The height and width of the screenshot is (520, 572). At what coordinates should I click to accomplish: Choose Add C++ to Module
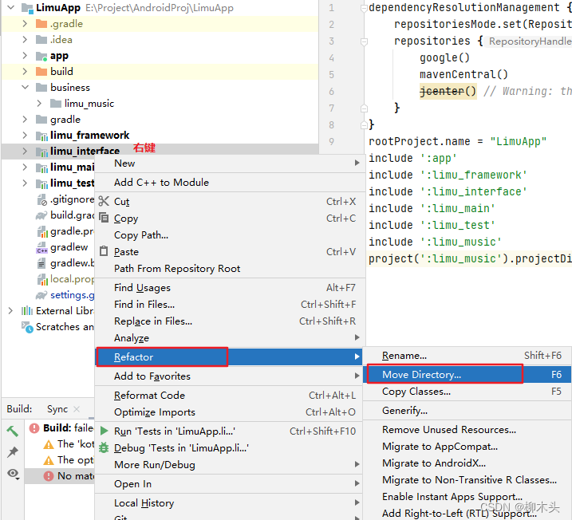coord(231,183)
